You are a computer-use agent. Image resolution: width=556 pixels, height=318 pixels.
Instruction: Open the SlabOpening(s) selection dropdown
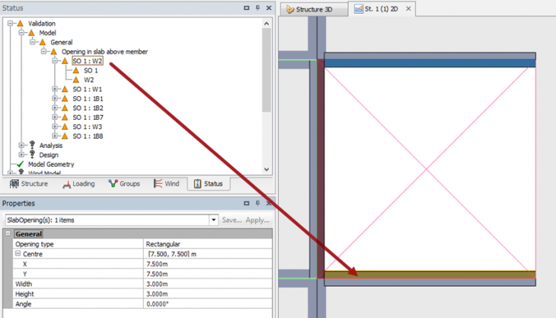pyautogui.click(x=213, y=220)
